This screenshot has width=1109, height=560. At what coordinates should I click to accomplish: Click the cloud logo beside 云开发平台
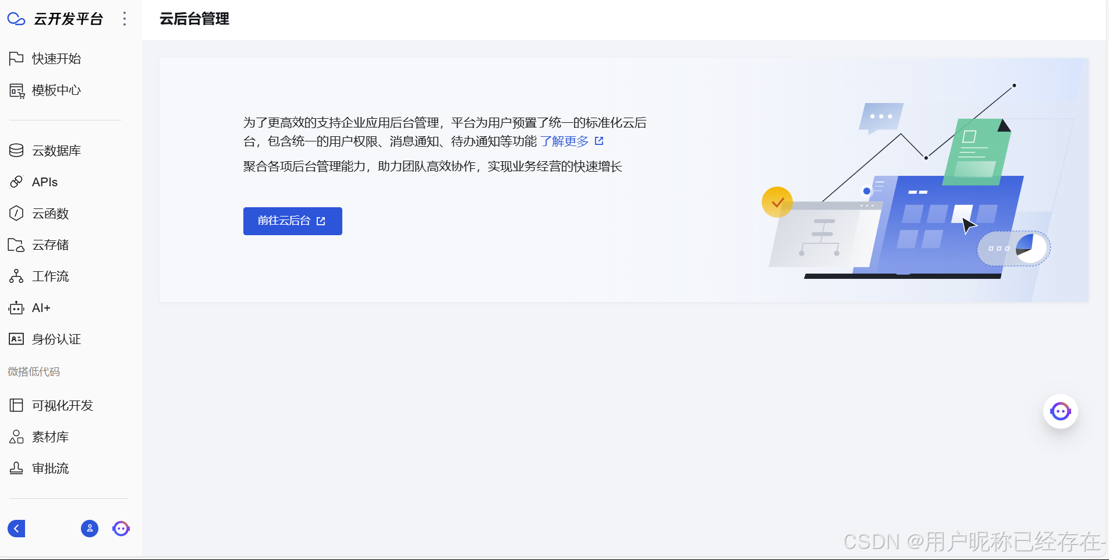coord(16,19)
